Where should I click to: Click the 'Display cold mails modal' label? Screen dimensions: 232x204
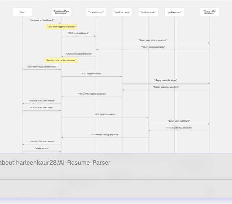click(42, 141)
